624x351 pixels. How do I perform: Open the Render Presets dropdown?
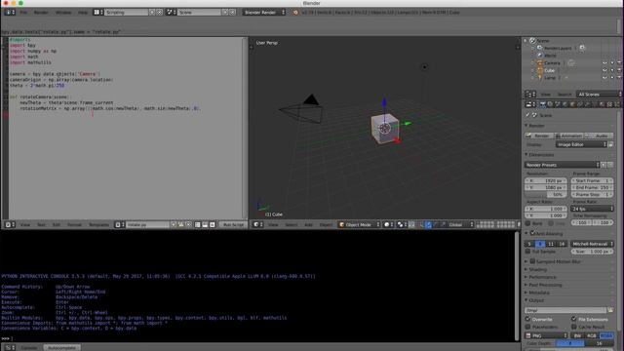562,165
